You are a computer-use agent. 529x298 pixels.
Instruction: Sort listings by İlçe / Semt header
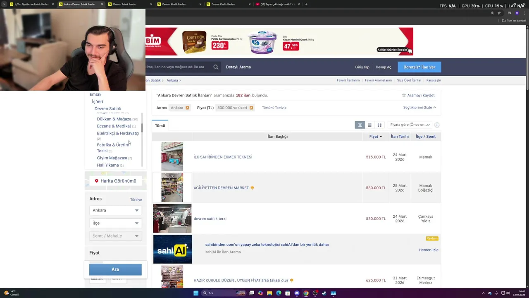426,137
